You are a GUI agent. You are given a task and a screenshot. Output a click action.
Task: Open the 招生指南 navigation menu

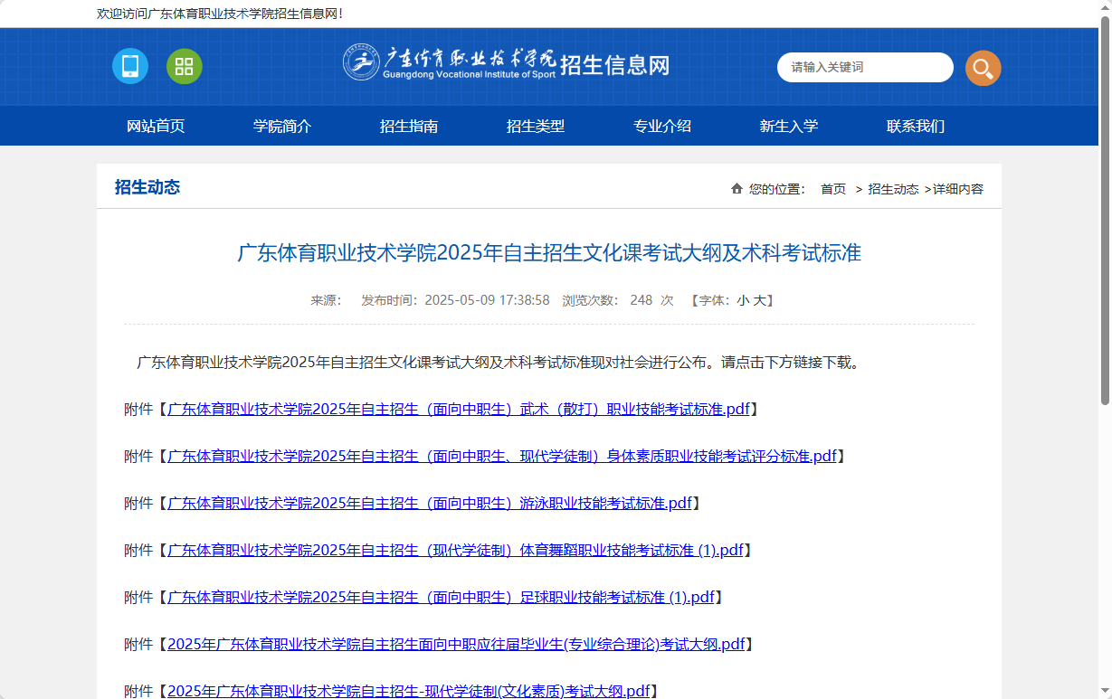click(408, 126)
